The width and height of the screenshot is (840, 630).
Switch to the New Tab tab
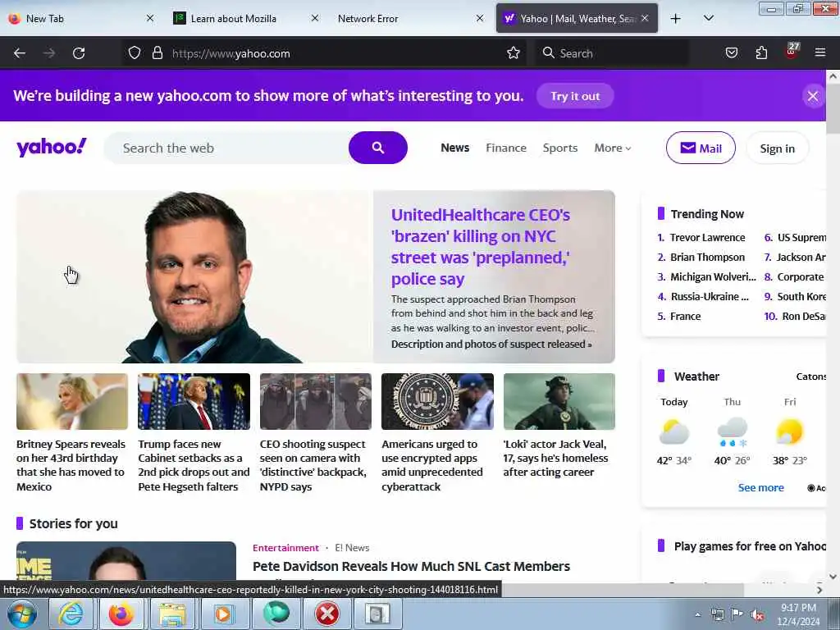(x=80, y=19)
